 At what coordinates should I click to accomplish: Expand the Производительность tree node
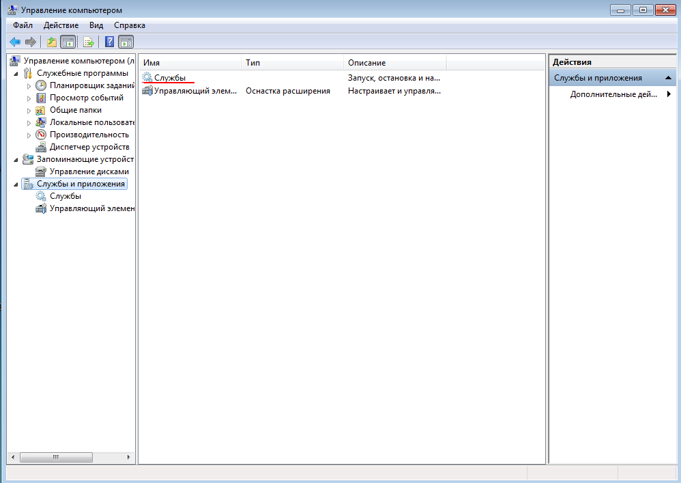(x=29, y=135)
